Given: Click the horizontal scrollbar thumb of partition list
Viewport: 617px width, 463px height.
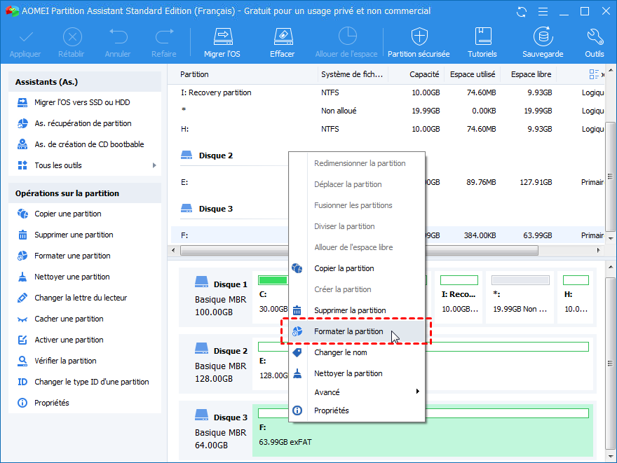Looking at the screenshot, I should pos(359,250).
